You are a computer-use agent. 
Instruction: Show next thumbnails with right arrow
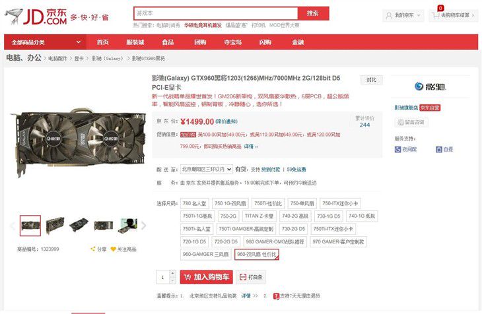pos(144,226)
